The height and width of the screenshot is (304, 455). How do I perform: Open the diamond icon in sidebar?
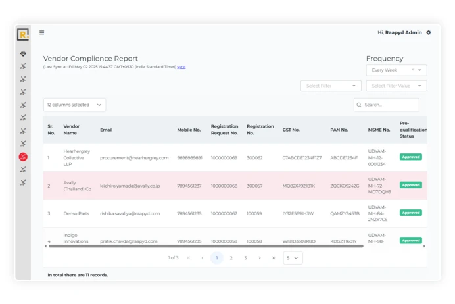coord(23,54)
